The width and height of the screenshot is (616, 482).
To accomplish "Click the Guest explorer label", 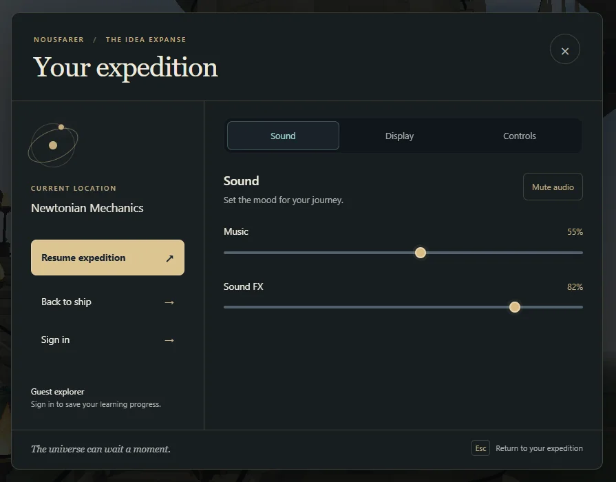I will 57,392.
